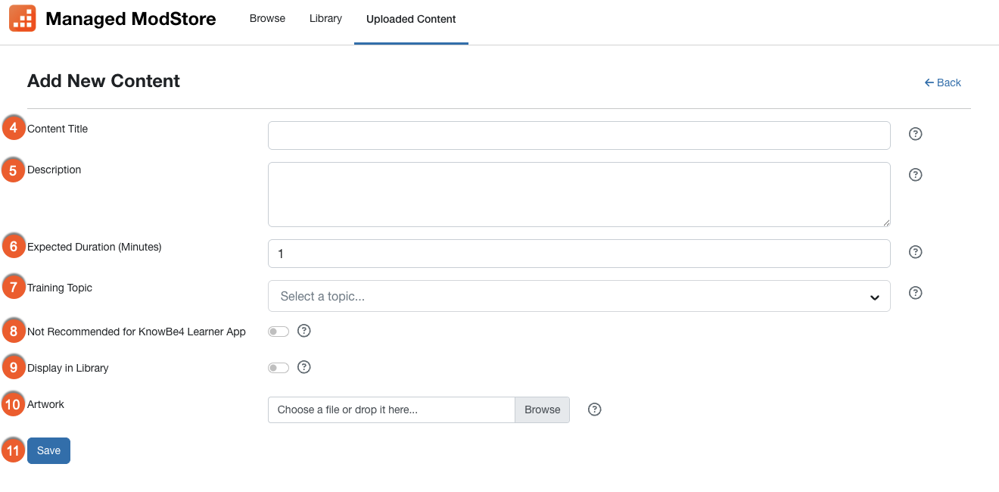Turn off the Display in Library toggle

278,367
